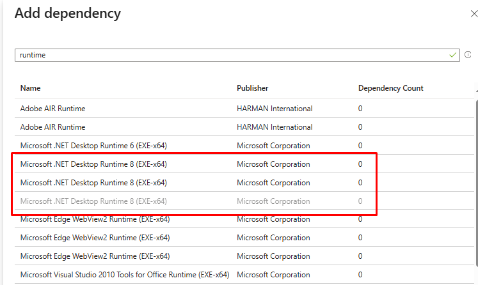Click the green validation checkmark icon

[453, 55]
